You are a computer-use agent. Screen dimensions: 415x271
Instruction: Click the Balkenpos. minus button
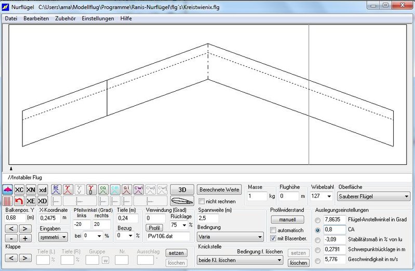11,238
